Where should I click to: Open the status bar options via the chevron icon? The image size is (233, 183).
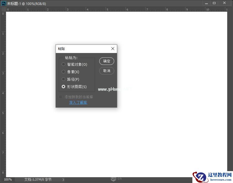click(63, 179)
